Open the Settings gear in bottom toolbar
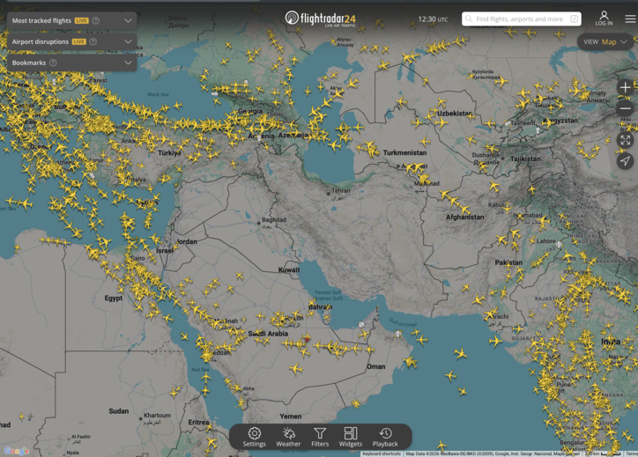This screenshot has width=638, height=457. (254, 437)
